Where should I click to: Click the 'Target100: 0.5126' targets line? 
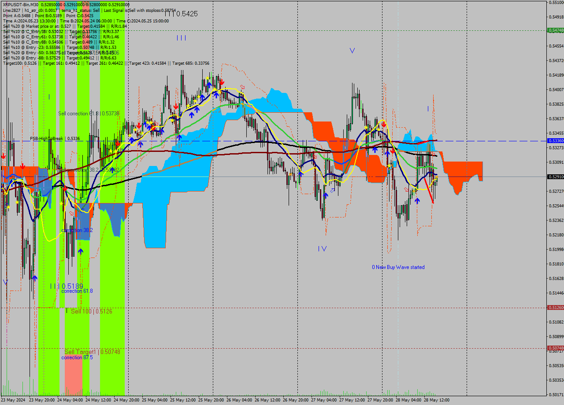tap(106, 63)
